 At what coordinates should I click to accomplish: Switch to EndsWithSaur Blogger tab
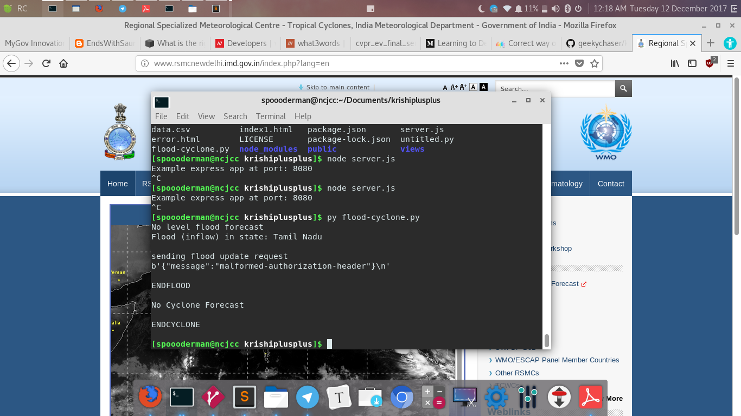(x=105, y=43)
